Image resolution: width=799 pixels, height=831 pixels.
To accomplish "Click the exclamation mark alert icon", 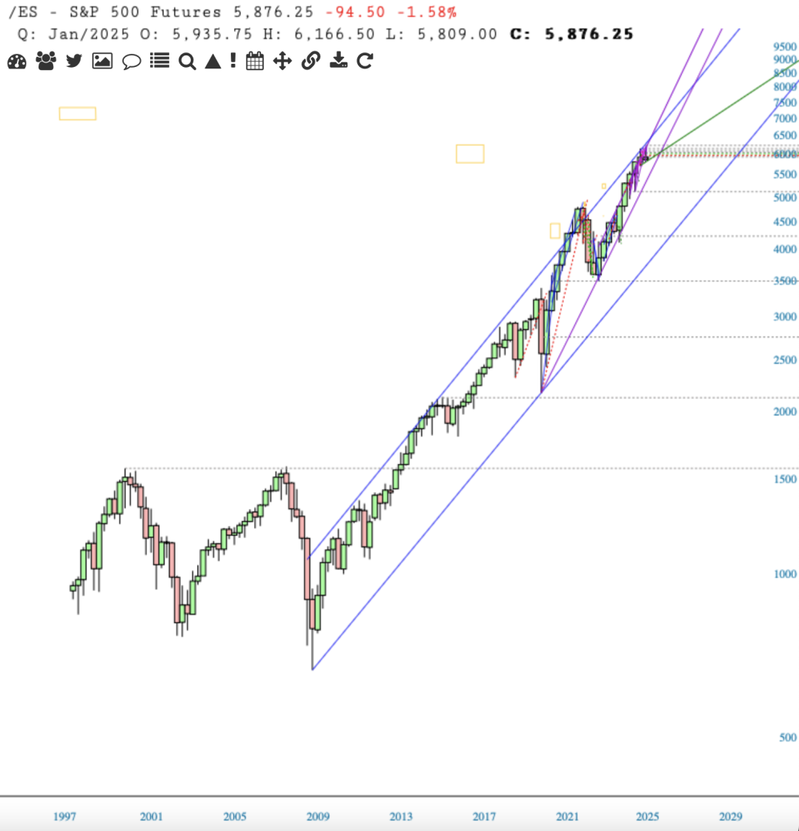I will click(233, 61).
